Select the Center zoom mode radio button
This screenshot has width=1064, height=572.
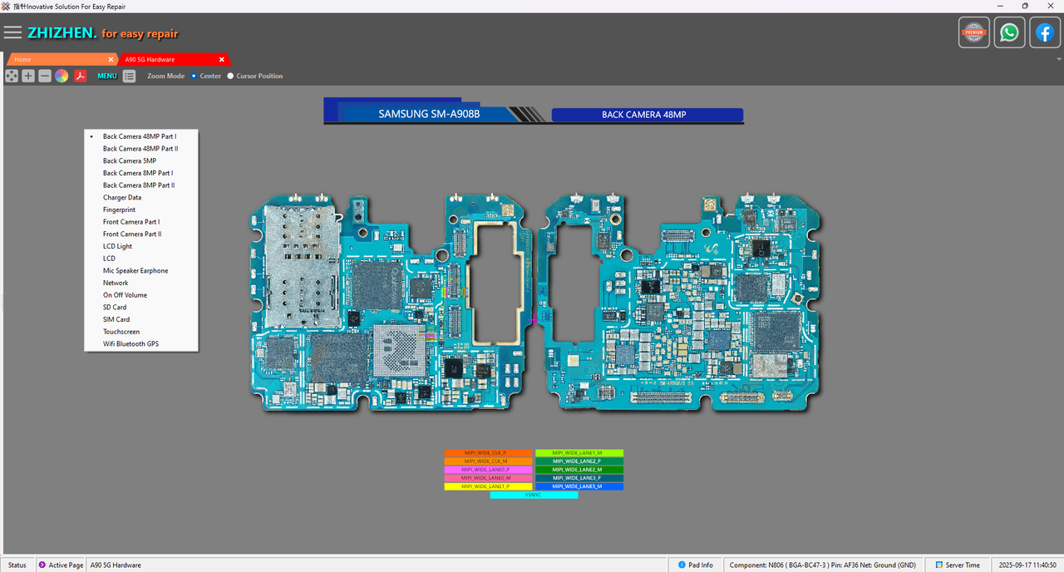194,76
